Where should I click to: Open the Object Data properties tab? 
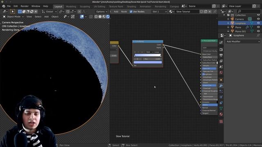[x=221, y=109]
